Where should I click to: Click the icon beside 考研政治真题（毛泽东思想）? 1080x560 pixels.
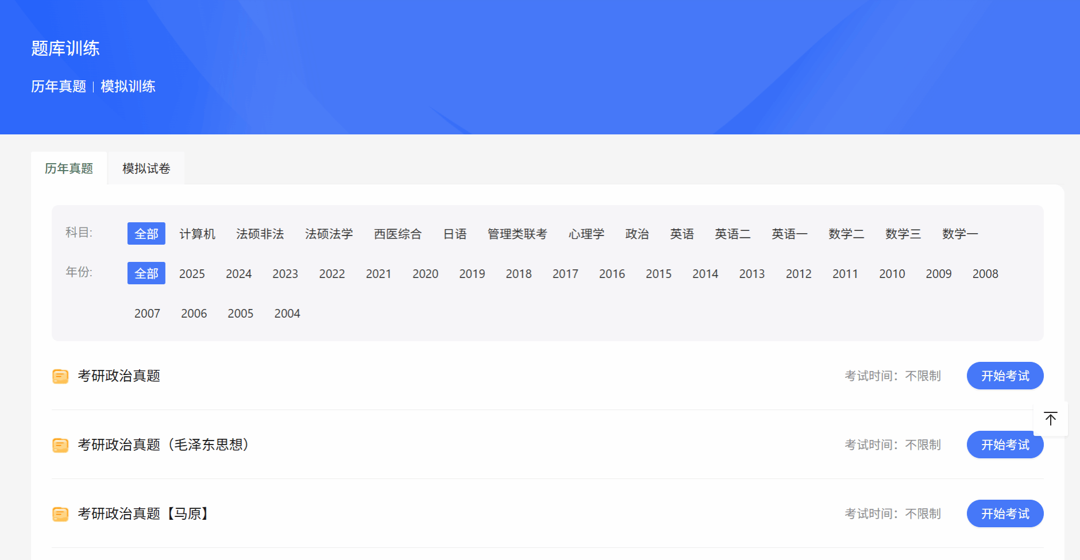pos(60,445)
